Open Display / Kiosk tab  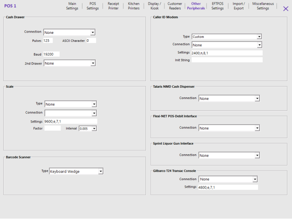click(154, 6)
